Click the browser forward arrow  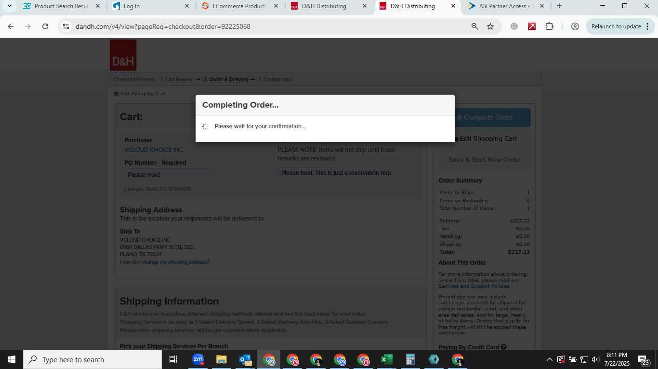28,26
